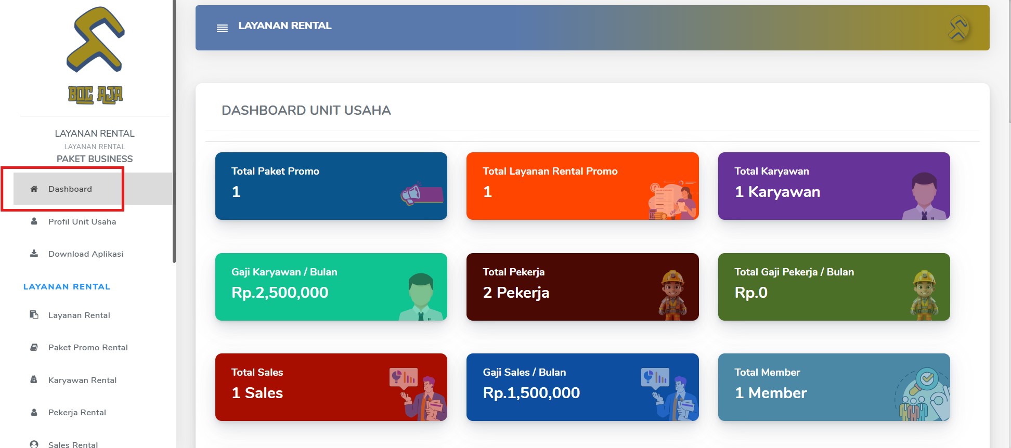Click the Layanan Rental copy icon
This screenshot has height=448, width=1011.
point(34,314)
